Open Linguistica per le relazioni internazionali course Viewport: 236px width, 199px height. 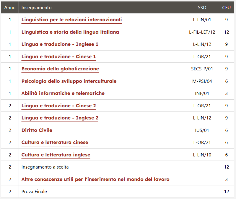[x=71, y=20]
